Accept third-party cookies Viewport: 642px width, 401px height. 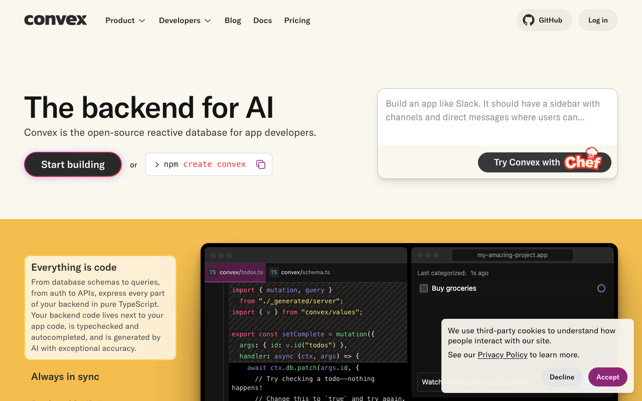tap(607, 377)
